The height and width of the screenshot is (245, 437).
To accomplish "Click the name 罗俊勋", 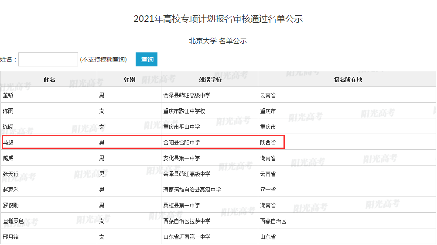I will point(10,205).
